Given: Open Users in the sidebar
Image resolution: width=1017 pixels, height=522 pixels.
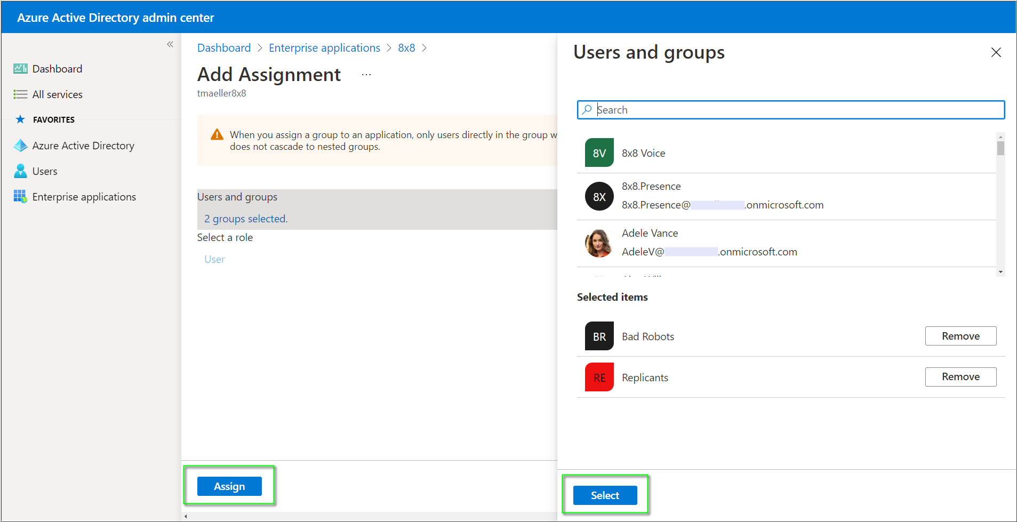Looking at the screenshot, I should 45,171.
